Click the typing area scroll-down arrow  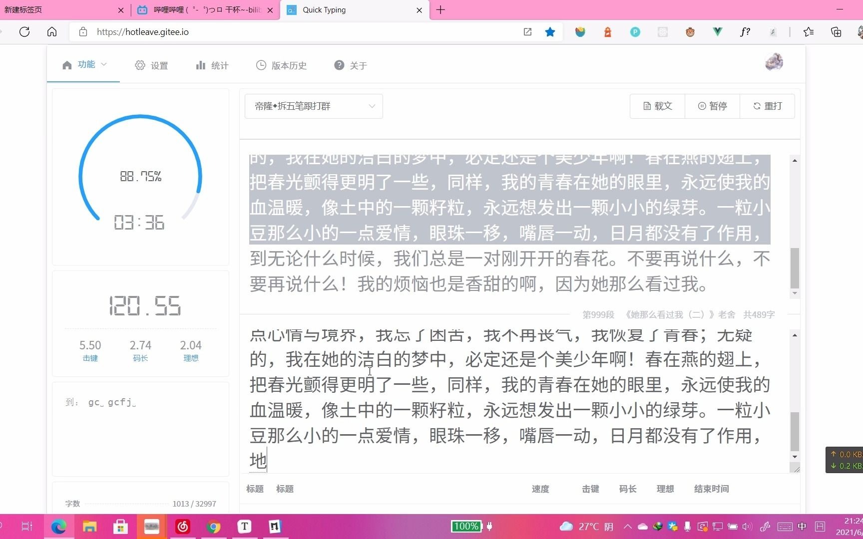pos(795,457)
